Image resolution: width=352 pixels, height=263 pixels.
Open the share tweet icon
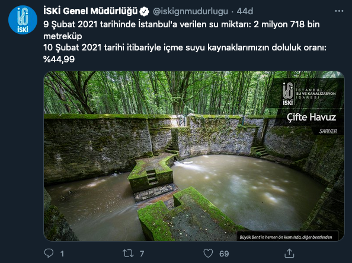pyautogui.click(x=289, y=254)
